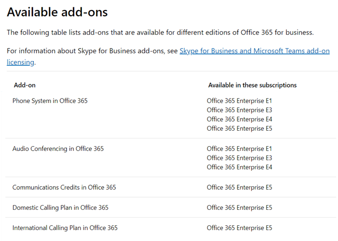
Task: Select the 'Add-on' column header
Action: point(25,85)
